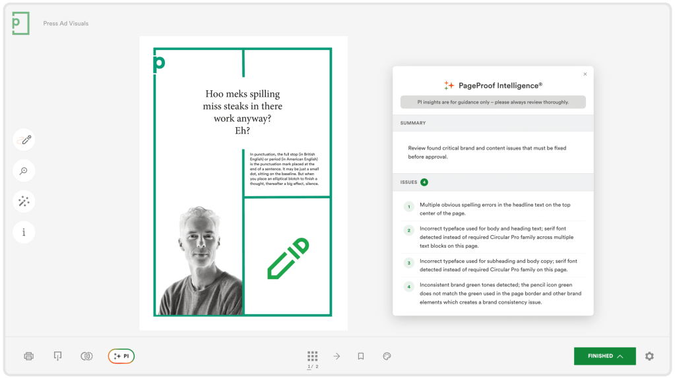Click the green 'p' logo on the proof page
The height and width of the screenshot is (378, 675).
coord(159,65)
